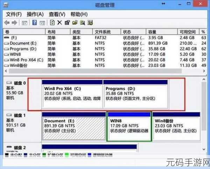The height and width of the screenshot is (169, 210).
Task: Click the 2.48 GB free space cell
Action: coord(187,38)
